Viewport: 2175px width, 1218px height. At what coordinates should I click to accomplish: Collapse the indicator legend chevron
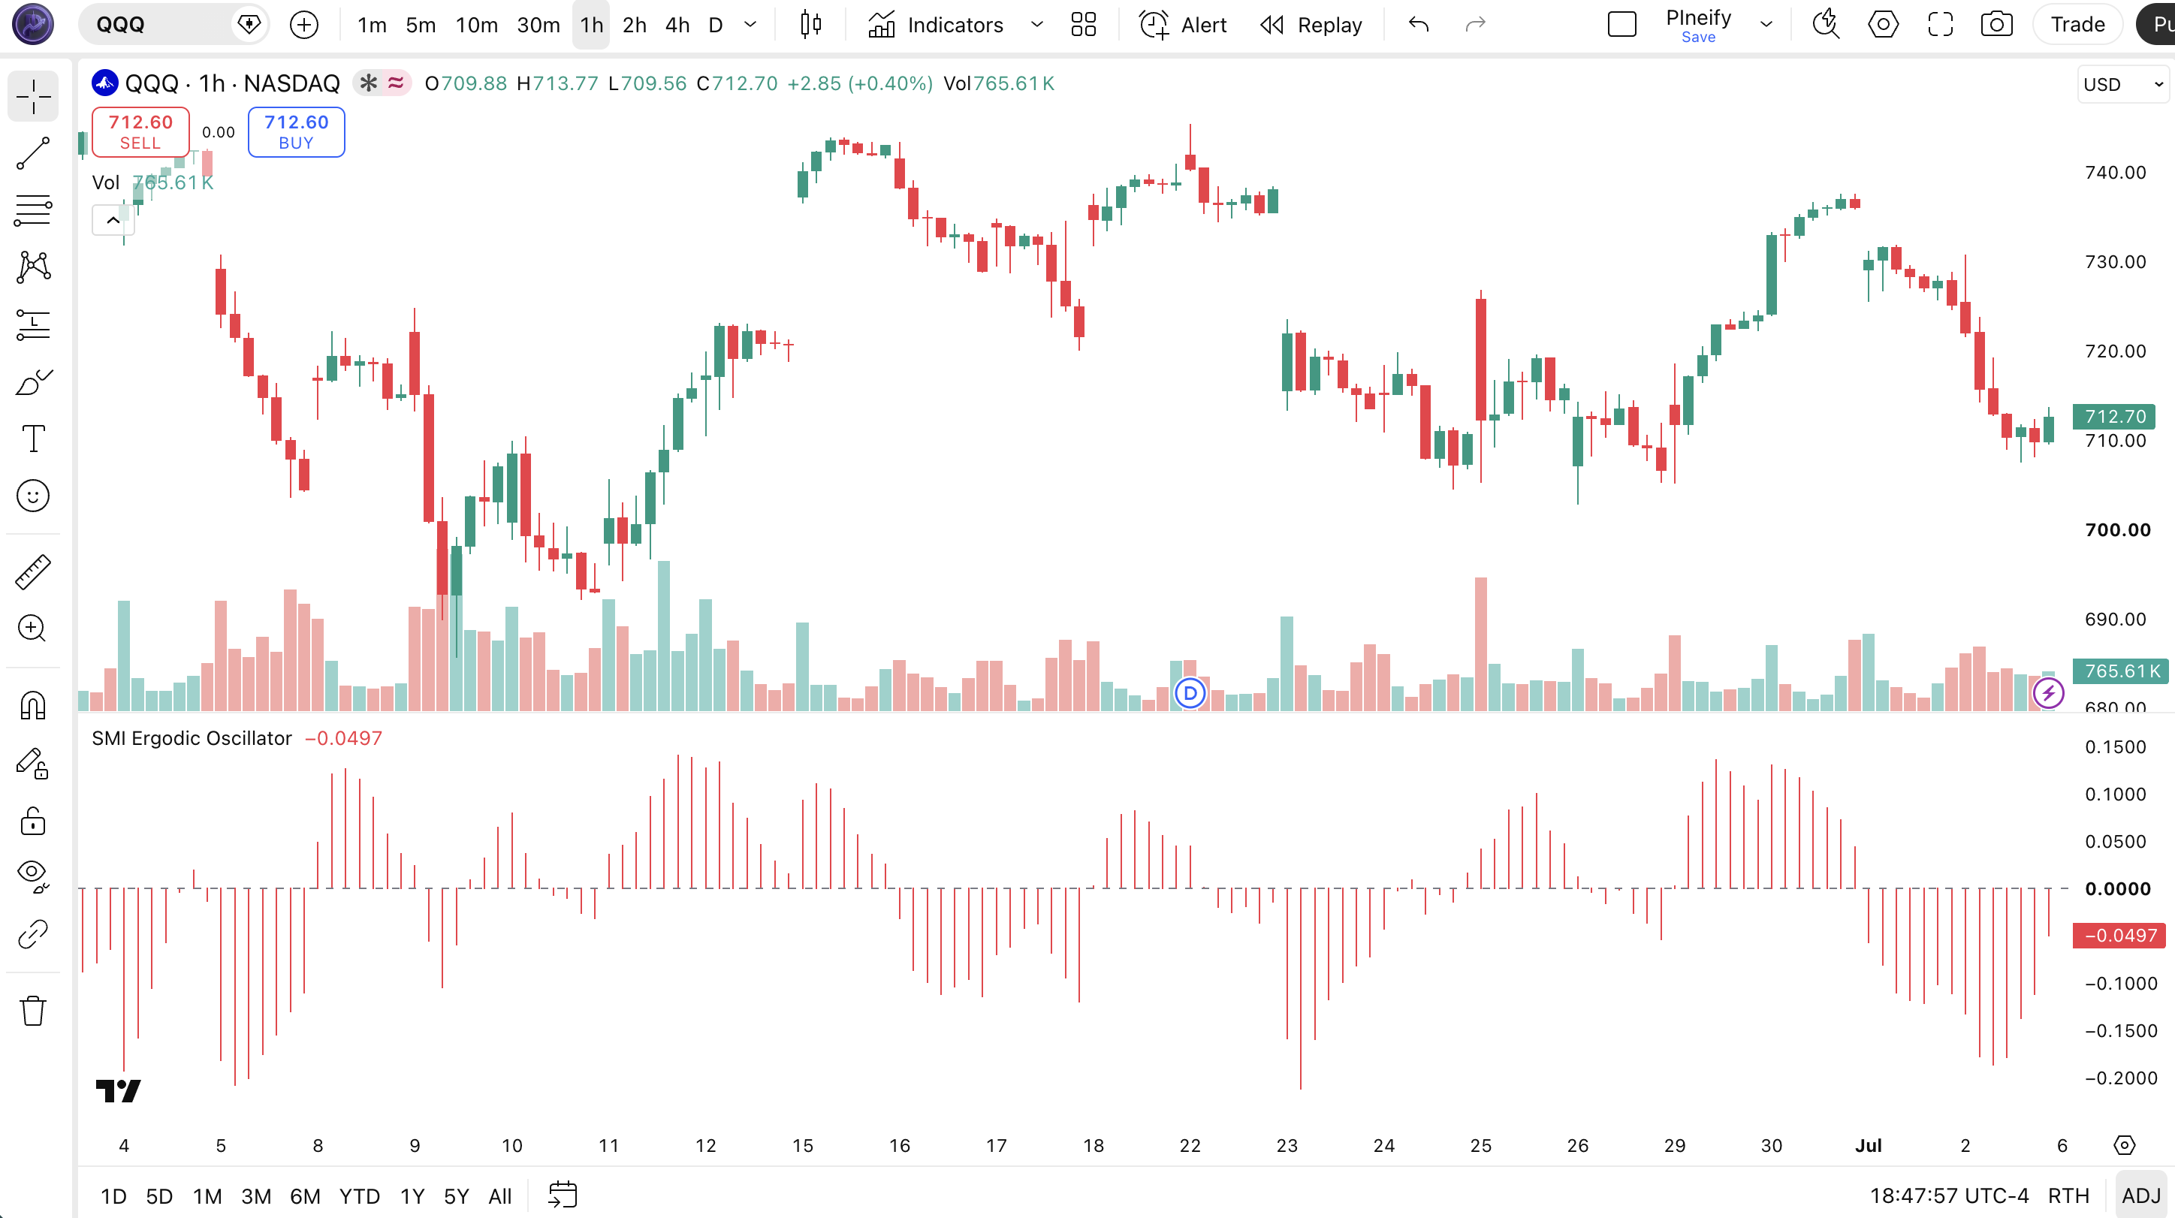point(113,220)
